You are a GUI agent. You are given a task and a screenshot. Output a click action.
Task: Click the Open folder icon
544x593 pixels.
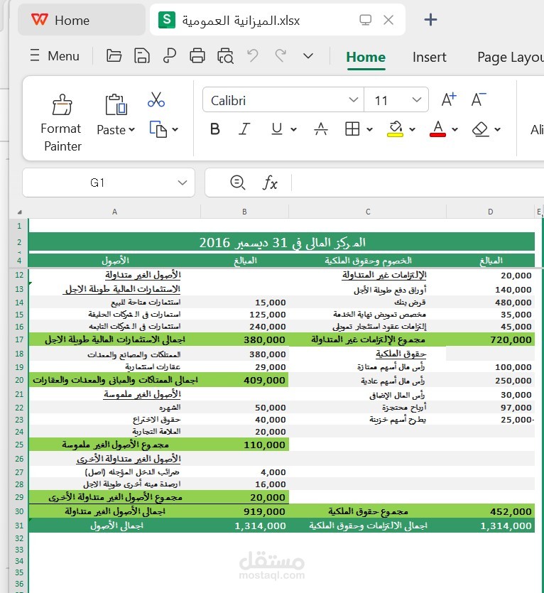click(x=114, y=55)
